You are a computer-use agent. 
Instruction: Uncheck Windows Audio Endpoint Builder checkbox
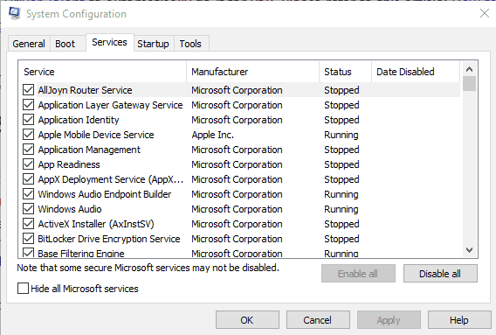[x=29, y=194]
